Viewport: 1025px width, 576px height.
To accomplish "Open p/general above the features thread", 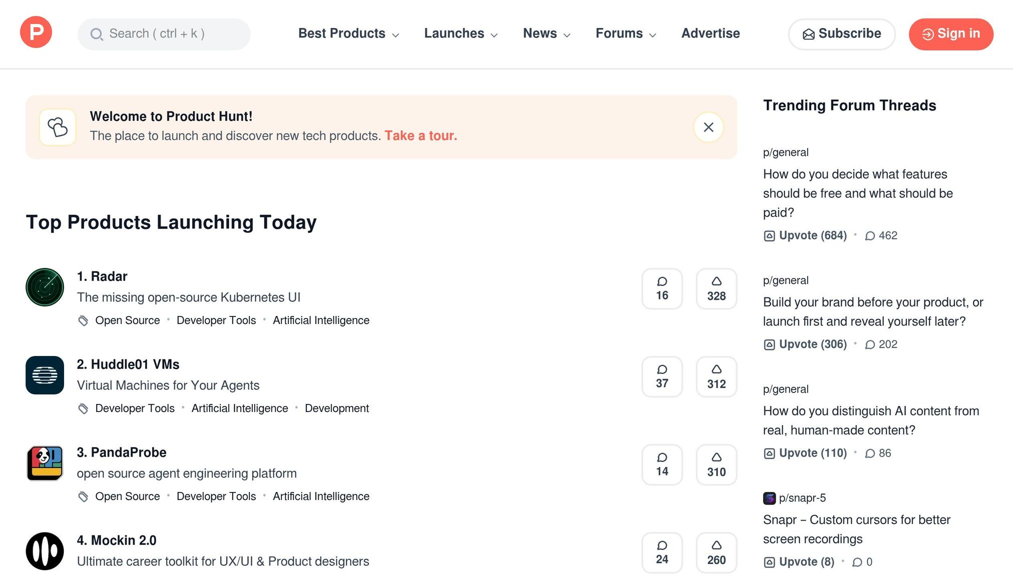I will [x=786, y=152].
